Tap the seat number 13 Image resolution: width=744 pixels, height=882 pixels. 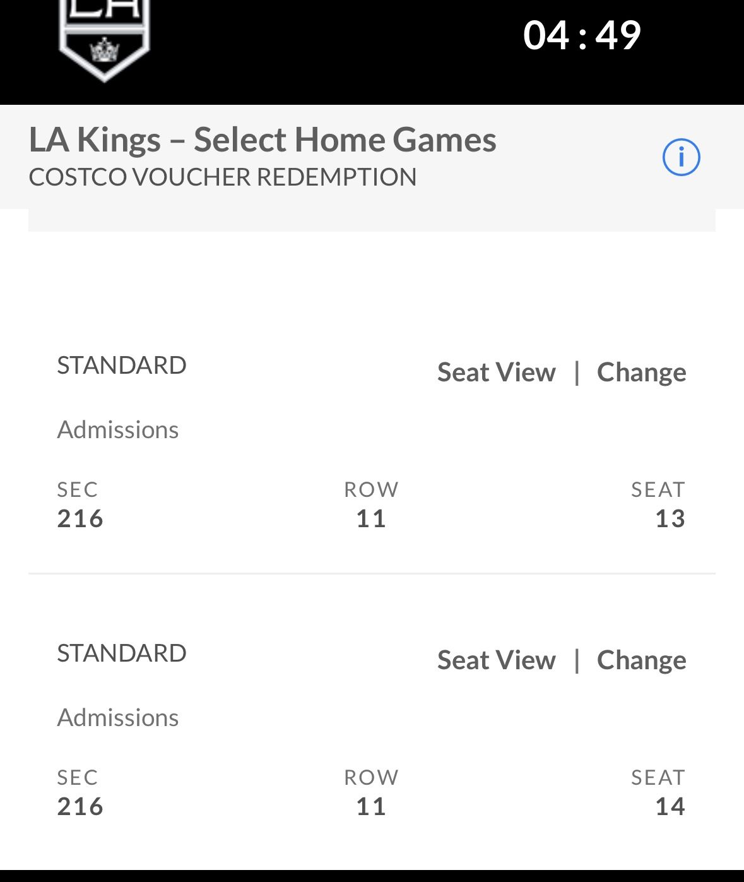pos(670,518)
